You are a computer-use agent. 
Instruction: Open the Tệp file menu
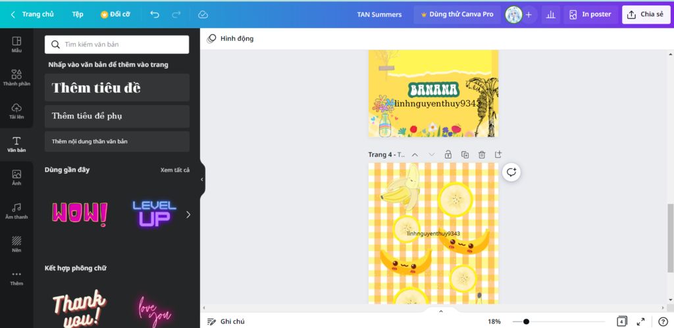(78, 14)
